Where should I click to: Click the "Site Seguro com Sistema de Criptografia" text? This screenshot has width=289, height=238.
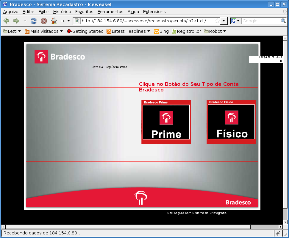pos(197,213)
